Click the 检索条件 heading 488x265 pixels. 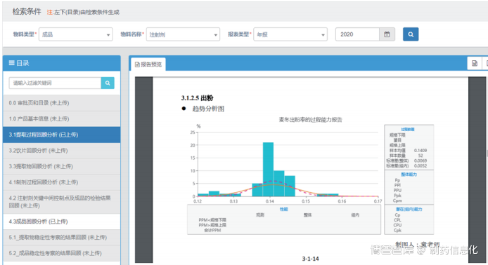coord(27,12)
